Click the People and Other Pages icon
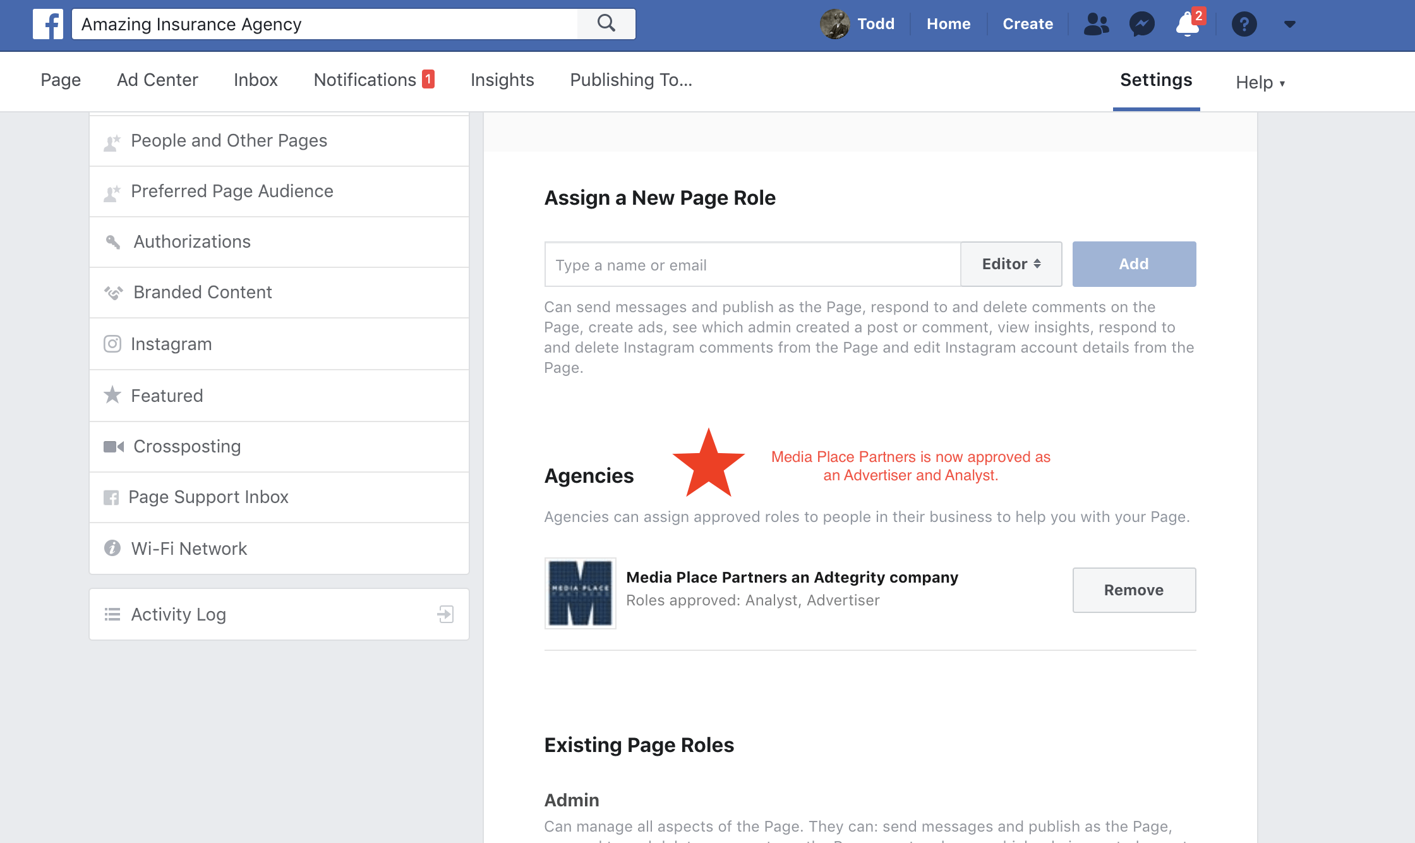1415x843 pixels. pyautogui.click(x=112, y=143)
